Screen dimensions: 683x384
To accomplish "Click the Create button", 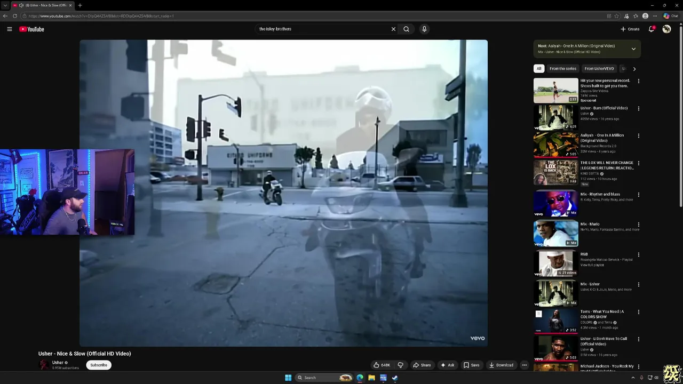I will pos(630,29).
